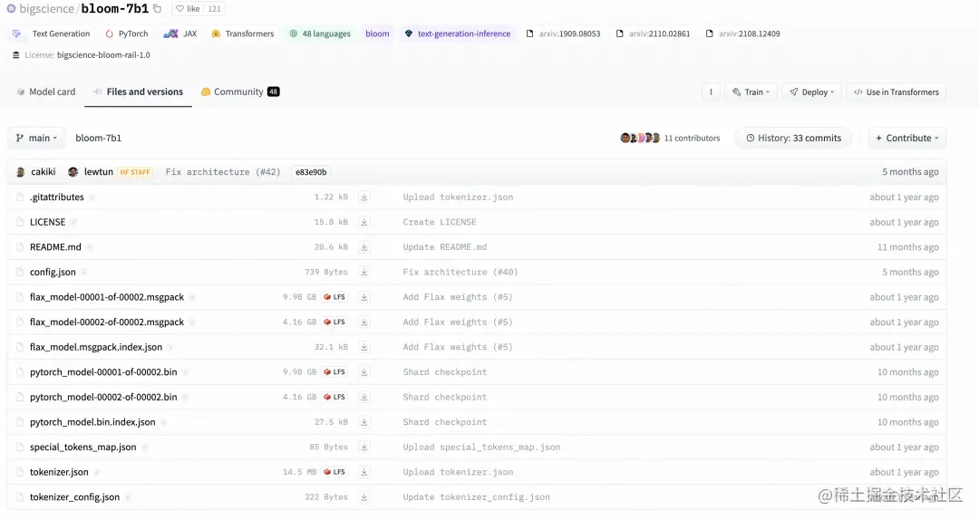Download pytorch_model-00002-of-00002.bin
This screenshot has height=520, width=979.
[x=364, y=397]
